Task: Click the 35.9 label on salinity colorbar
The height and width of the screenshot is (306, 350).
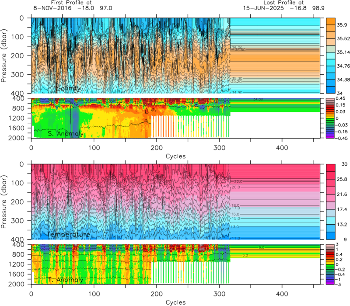Action: point(342,25)
